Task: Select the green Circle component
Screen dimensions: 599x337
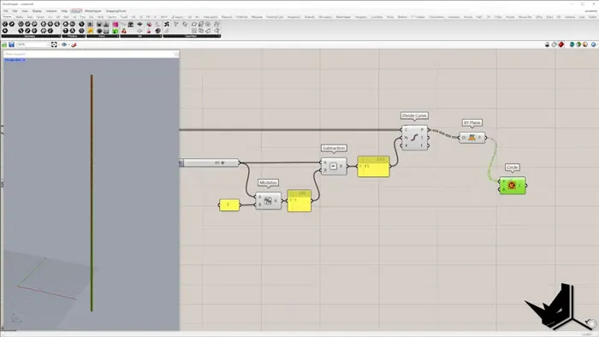Action: click(x=513, y=186)
